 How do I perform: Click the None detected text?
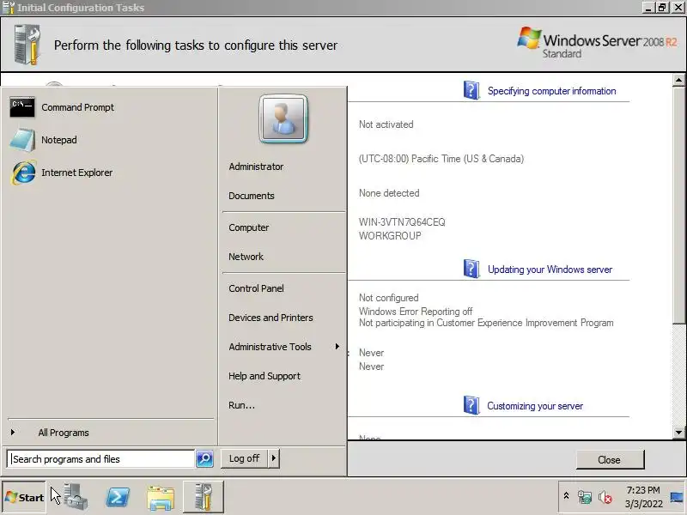click(389, 193)
